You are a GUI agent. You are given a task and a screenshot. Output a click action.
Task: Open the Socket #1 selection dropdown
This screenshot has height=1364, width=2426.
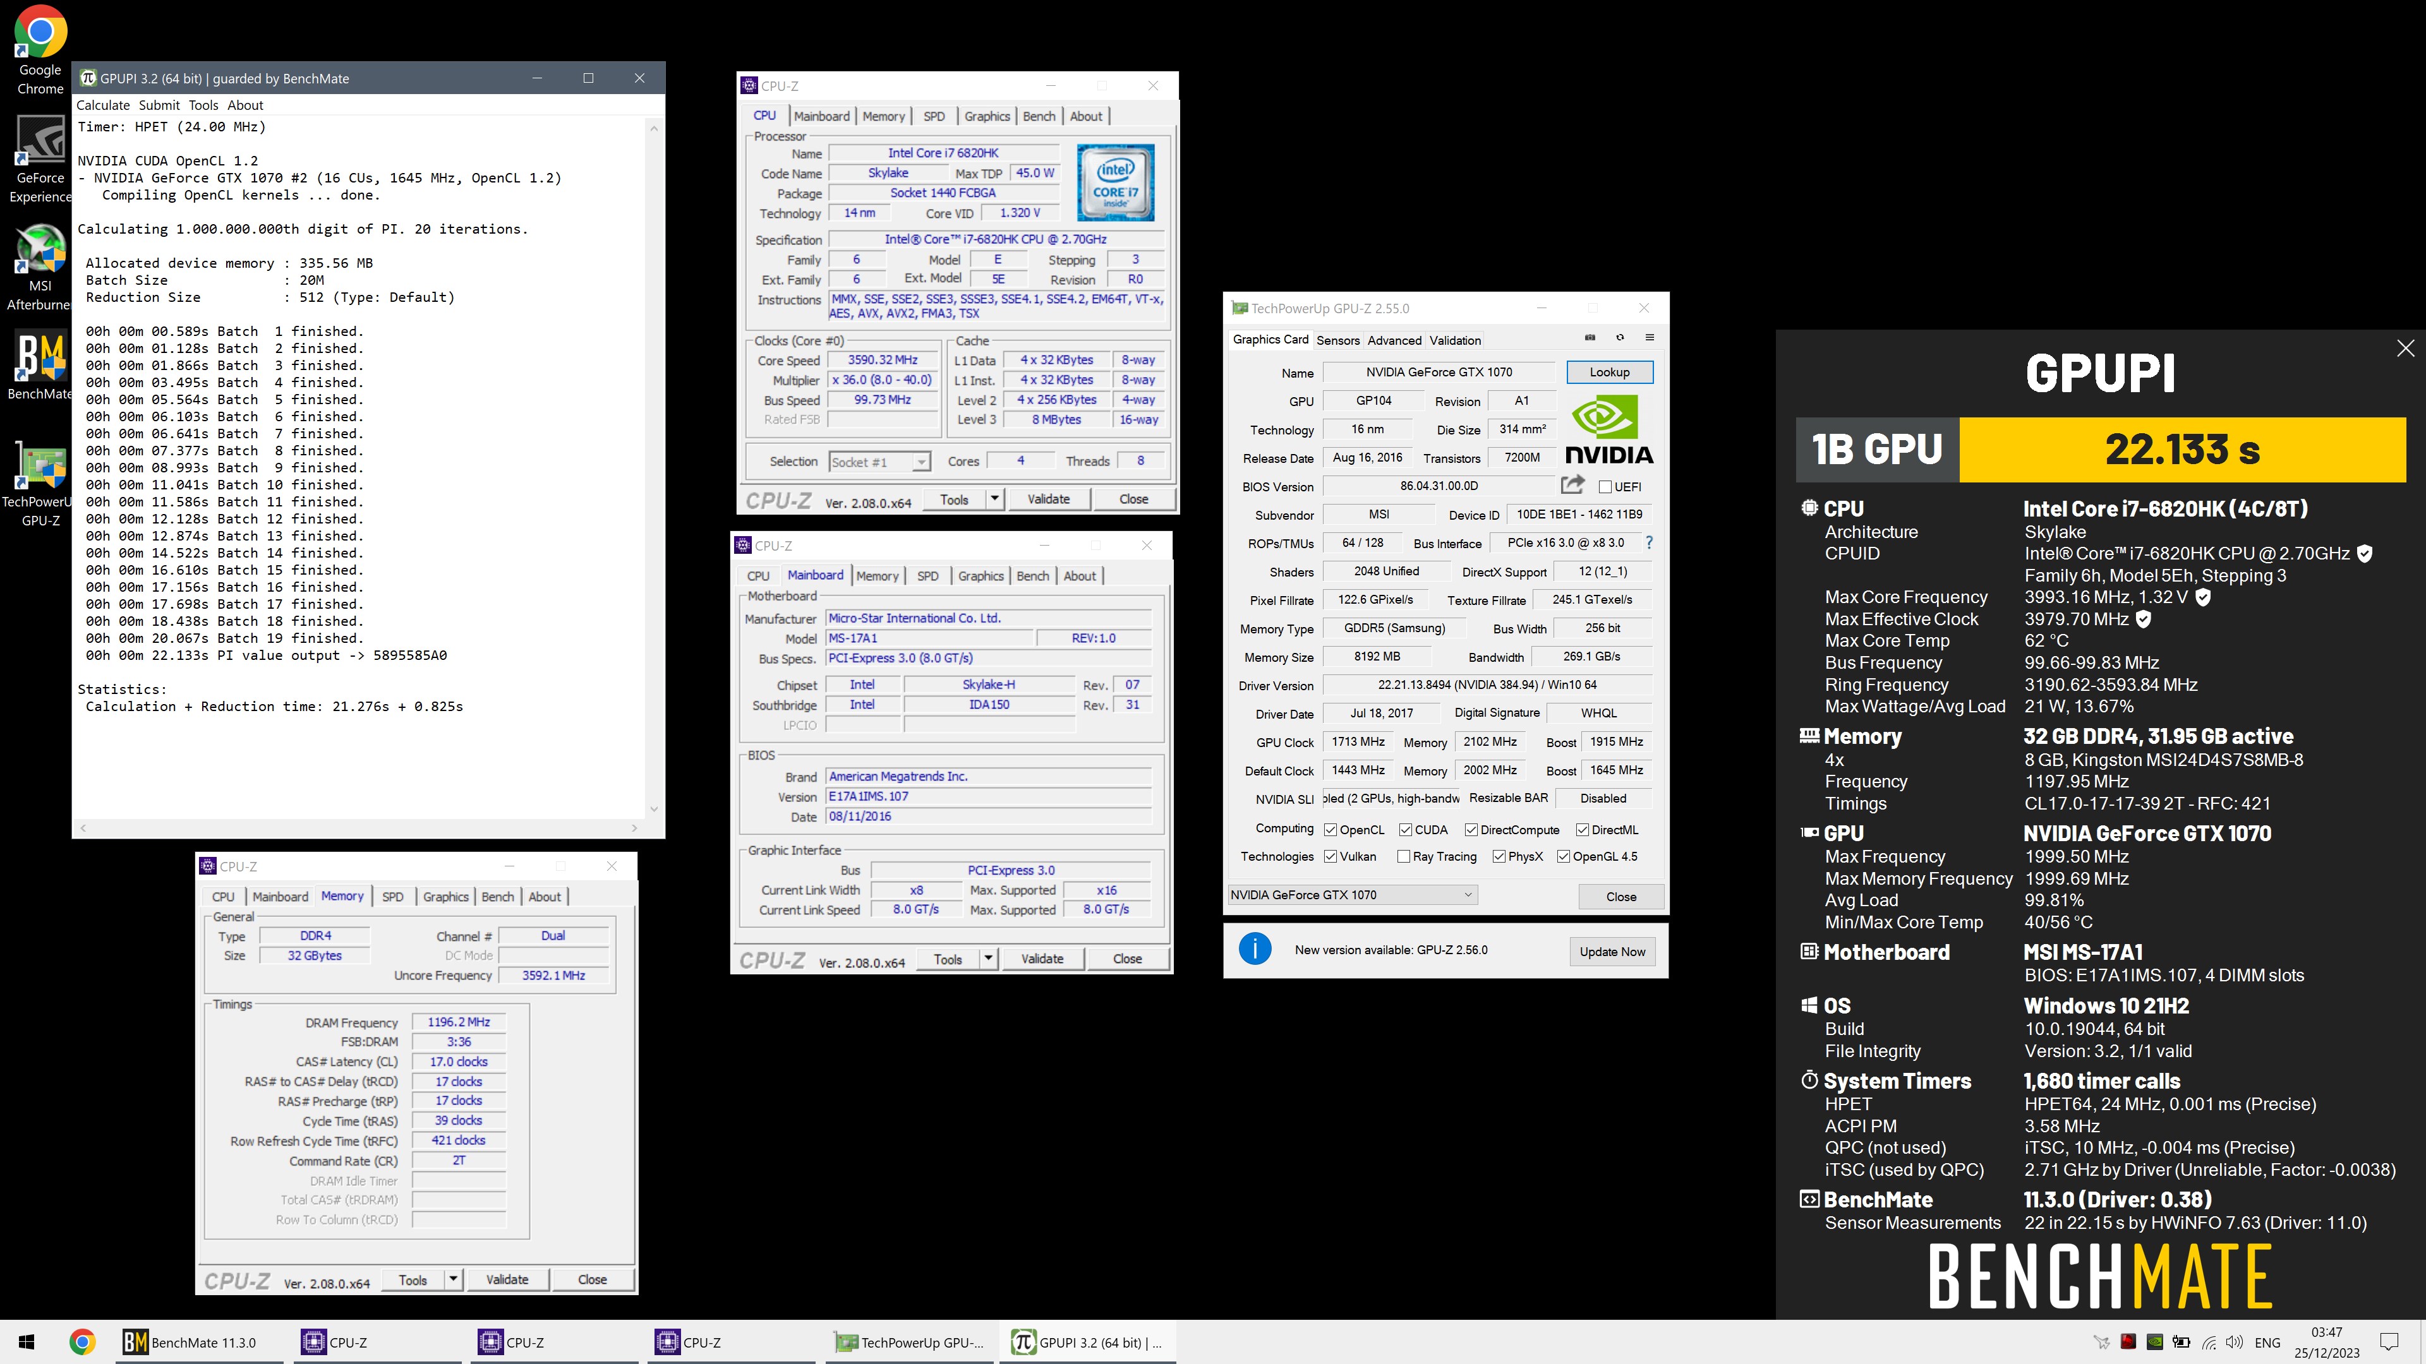click(x=879, y=461)
